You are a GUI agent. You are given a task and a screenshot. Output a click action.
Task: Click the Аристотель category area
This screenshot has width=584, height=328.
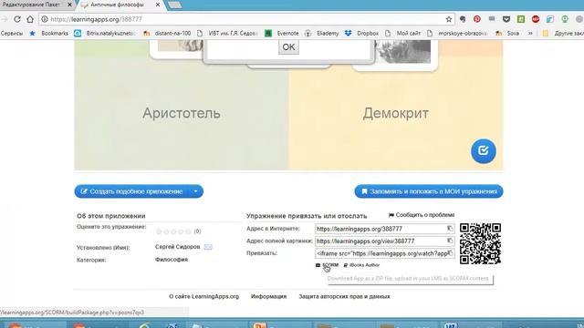tap(182, 113)
